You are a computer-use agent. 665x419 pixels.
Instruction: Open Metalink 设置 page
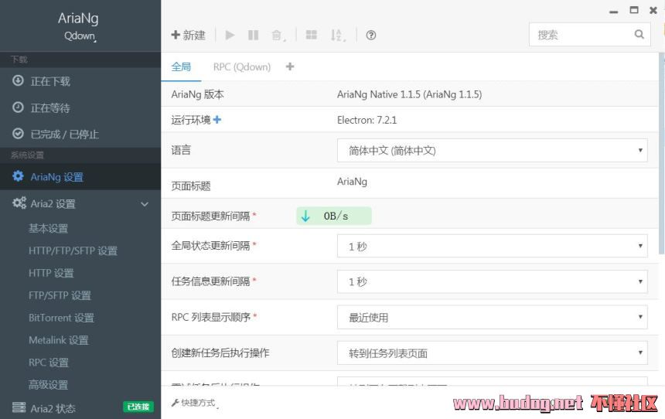pos(59,340)
